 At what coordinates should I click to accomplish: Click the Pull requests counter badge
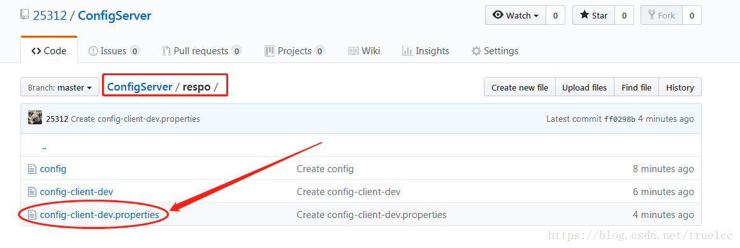pos(236,51)
